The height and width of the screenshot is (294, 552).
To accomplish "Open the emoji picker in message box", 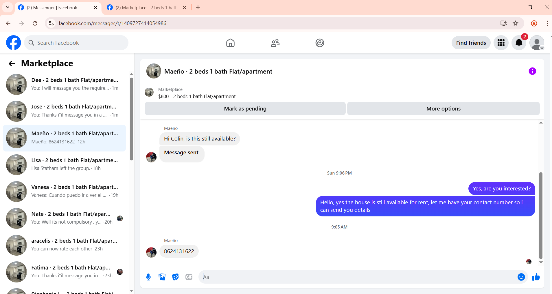I will tap(521, 277).
